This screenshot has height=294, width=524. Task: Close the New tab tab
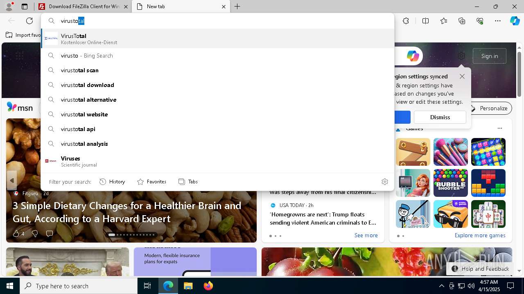click(224, 7)
